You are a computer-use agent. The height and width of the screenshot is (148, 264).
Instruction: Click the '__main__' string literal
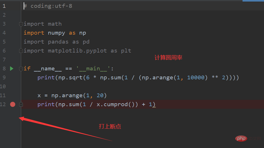[x=93, y=69]
